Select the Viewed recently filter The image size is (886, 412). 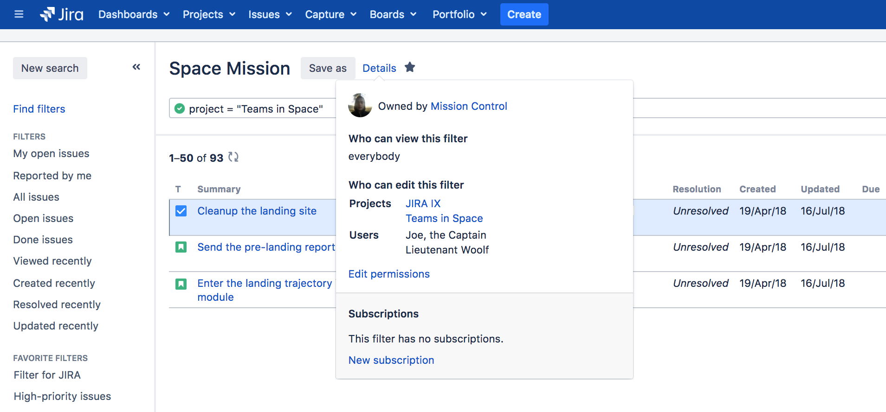coord(52,261)
